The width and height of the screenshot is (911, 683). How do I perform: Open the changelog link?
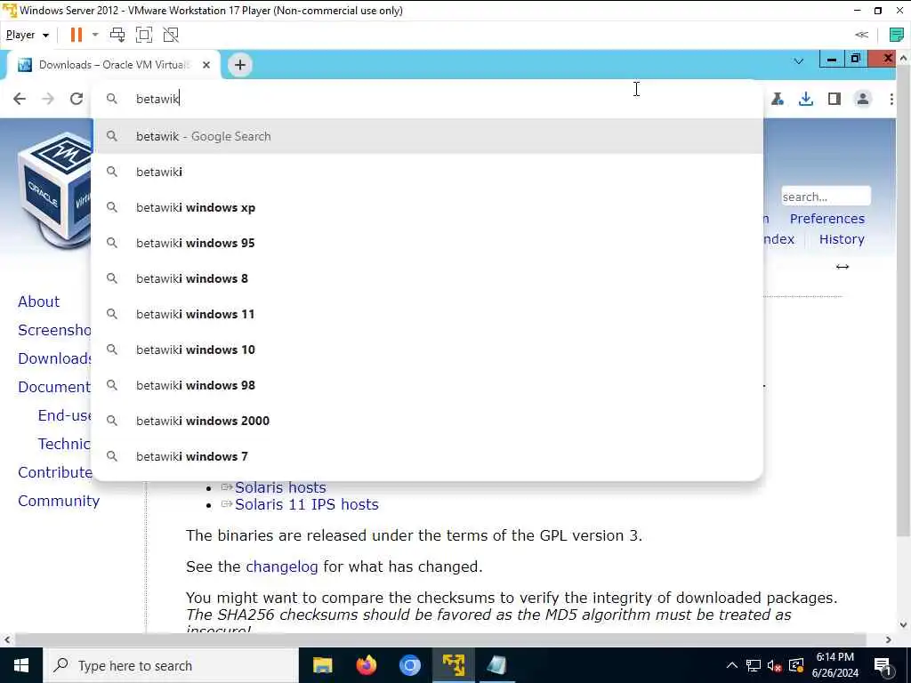click(282, 566)
